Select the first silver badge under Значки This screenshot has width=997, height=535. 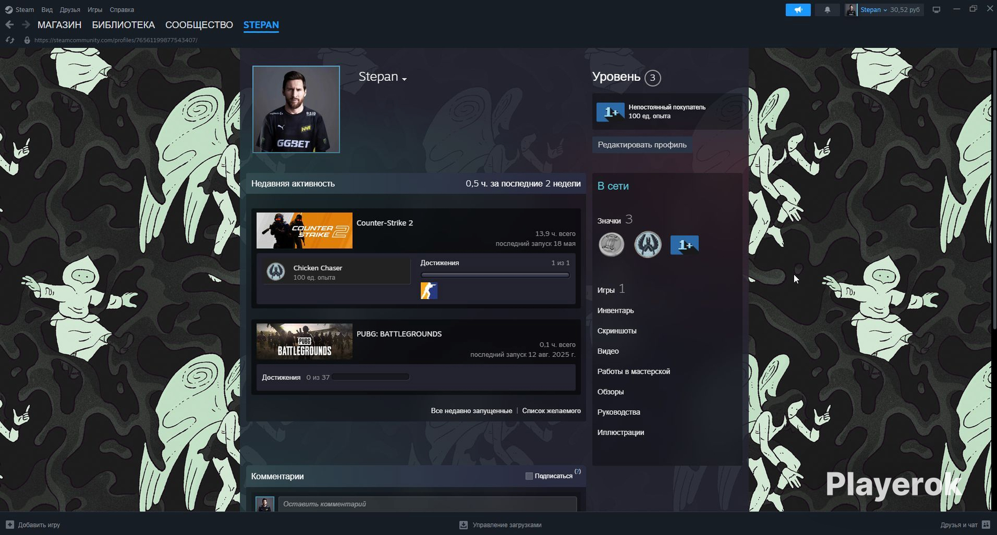point(611,245)
